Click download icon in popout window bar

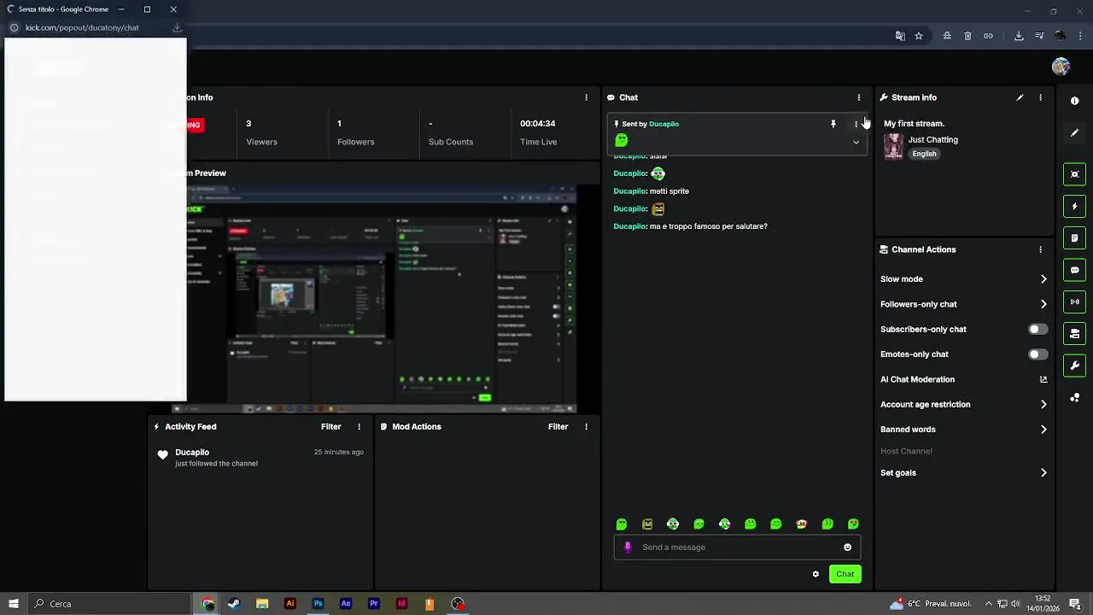click(177, 27)
